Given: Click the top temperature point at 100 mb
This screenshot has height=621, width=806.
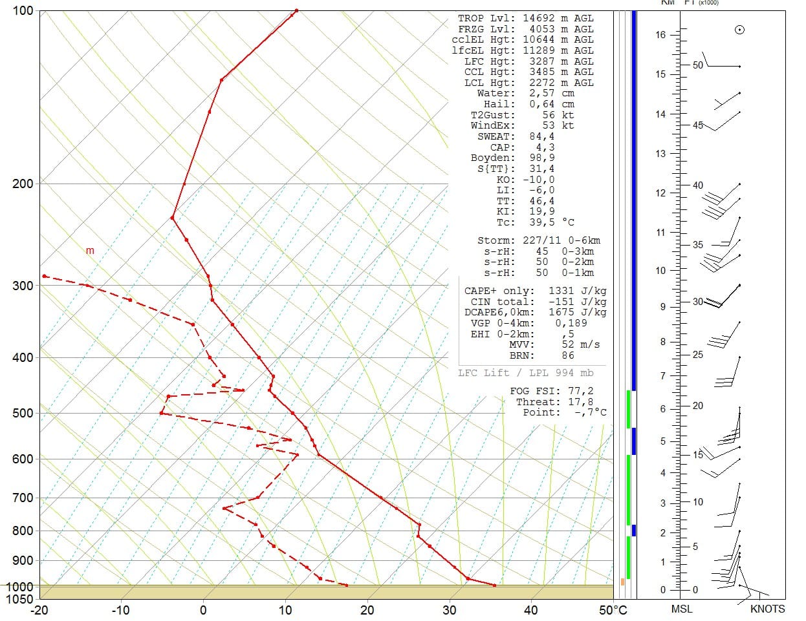Looking at the screenshot, I should 296,10.
